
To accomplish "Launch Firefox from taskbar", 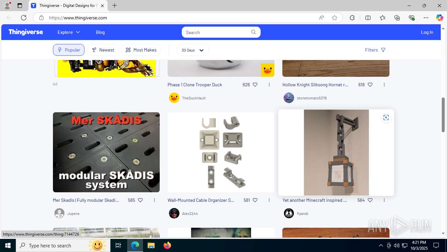I will (x=167, y=245).
